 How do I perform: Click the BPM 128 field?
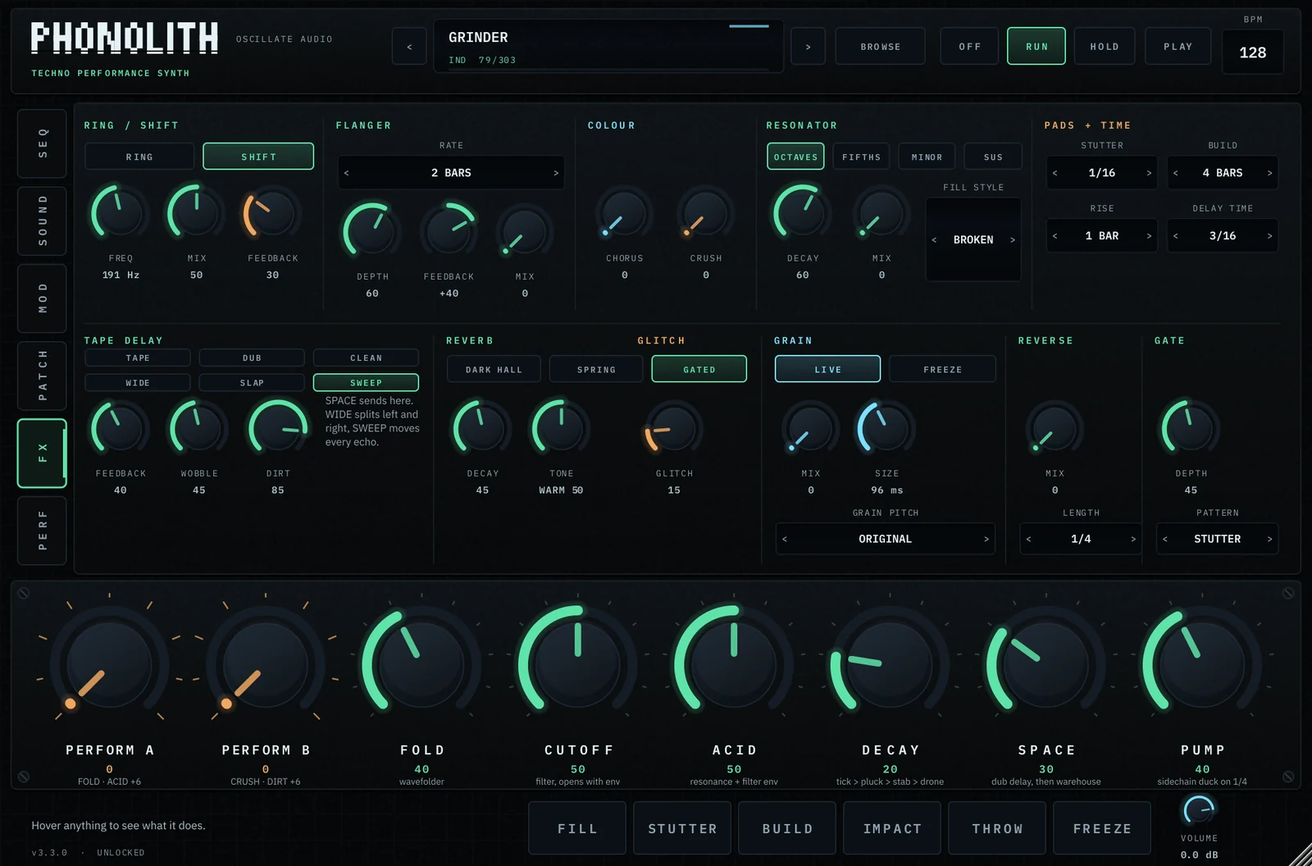tap(1252, 52)
